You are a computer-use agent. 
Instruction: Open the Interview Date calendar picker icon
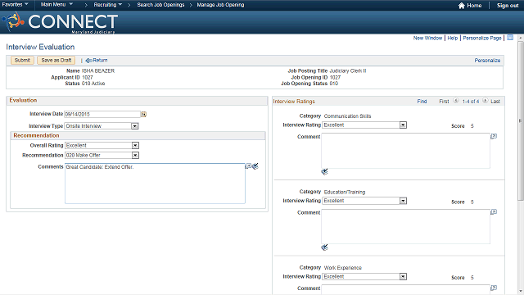tap(143, 115)
